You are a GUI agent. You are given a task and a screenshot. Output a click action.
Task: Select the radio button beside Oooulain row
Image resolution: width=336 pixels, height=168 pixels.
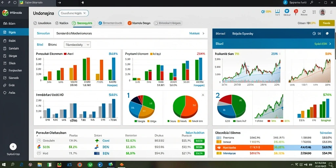click(39, 141)
